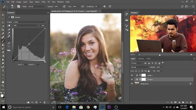Screen dimensions: 196x110
Task: Select the Clone Stamp tool
Action: [3, 45]
